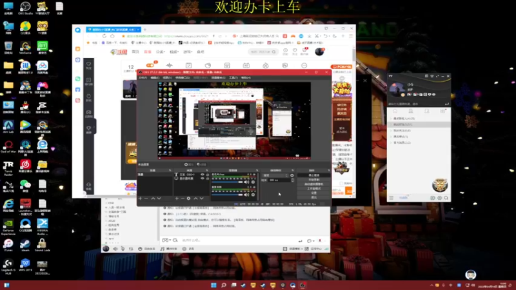
Task: Adjust the 桌面音频 volume slider
Action: (x=227, y=195)
